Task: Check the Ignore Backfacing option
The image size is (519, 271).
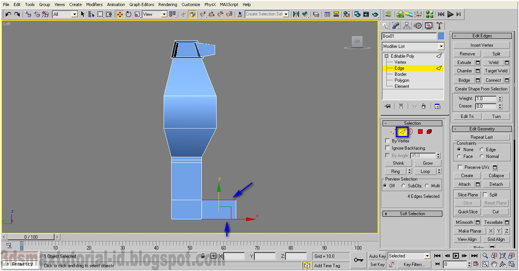Action: (387, 148)
